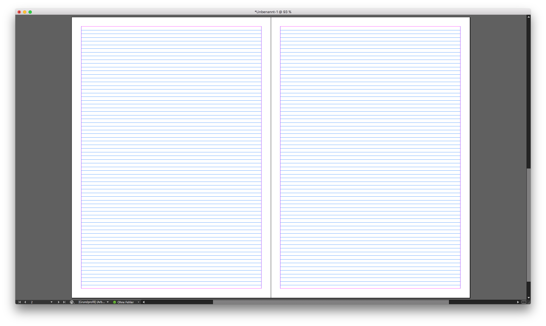Click the green preflight status indicator
This screenshot has height=326, width=546.
[x=115, y=302]
